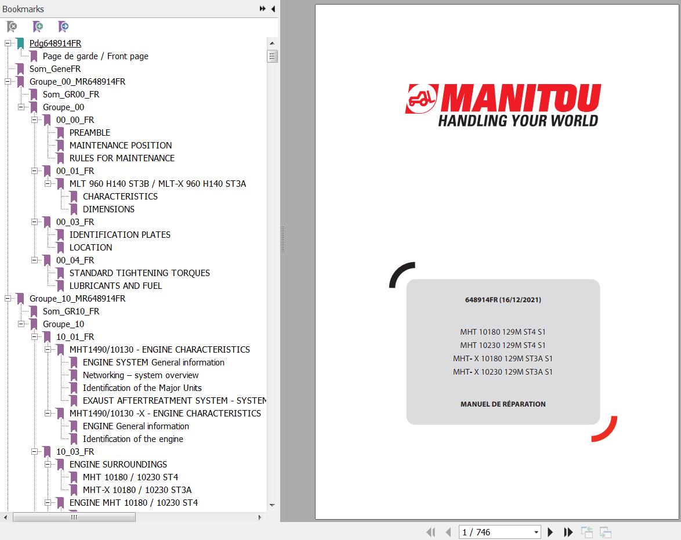The image size is (681, 540).
Task: Open the page number dropdown arrow
Action: pyautogui.click(x=537, y=532)
